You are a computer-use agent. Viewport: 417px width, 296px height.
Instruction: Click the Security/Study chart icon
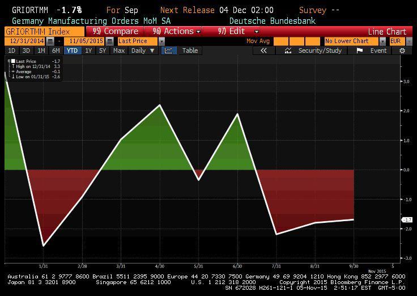click(x=288, y=50)
